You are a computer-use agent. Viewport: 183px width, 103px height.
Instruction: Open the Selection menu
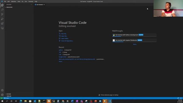[13, 1]
